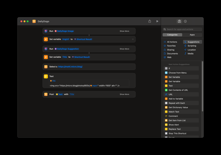
Task: Click the Text variable token in Post action
Action: [x=59, y=94]
